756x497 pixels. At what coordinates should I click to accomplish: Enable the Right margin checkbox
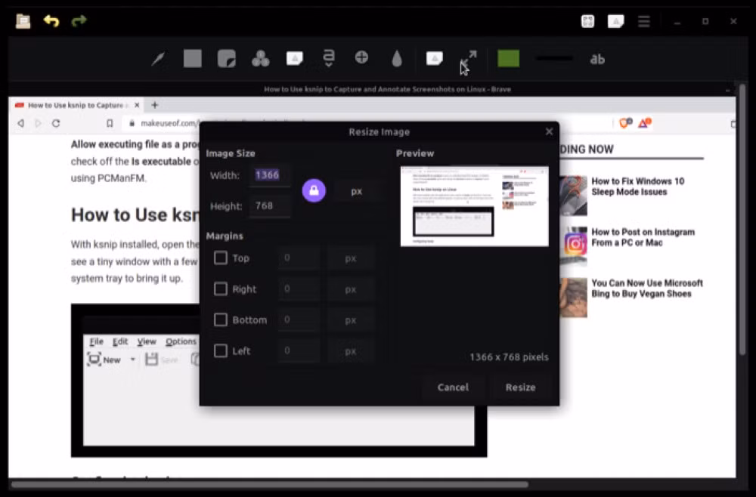[x=220, y=289]
